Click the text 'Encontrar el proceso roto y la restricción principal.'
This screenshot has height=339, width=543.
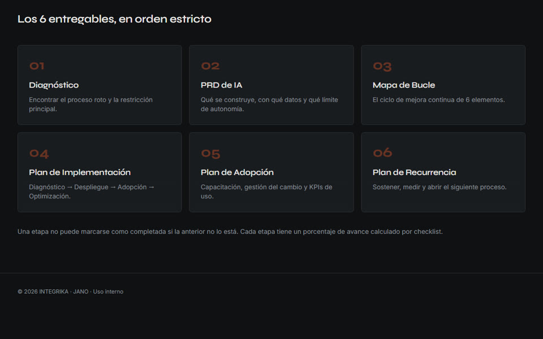tap(90, 104)
